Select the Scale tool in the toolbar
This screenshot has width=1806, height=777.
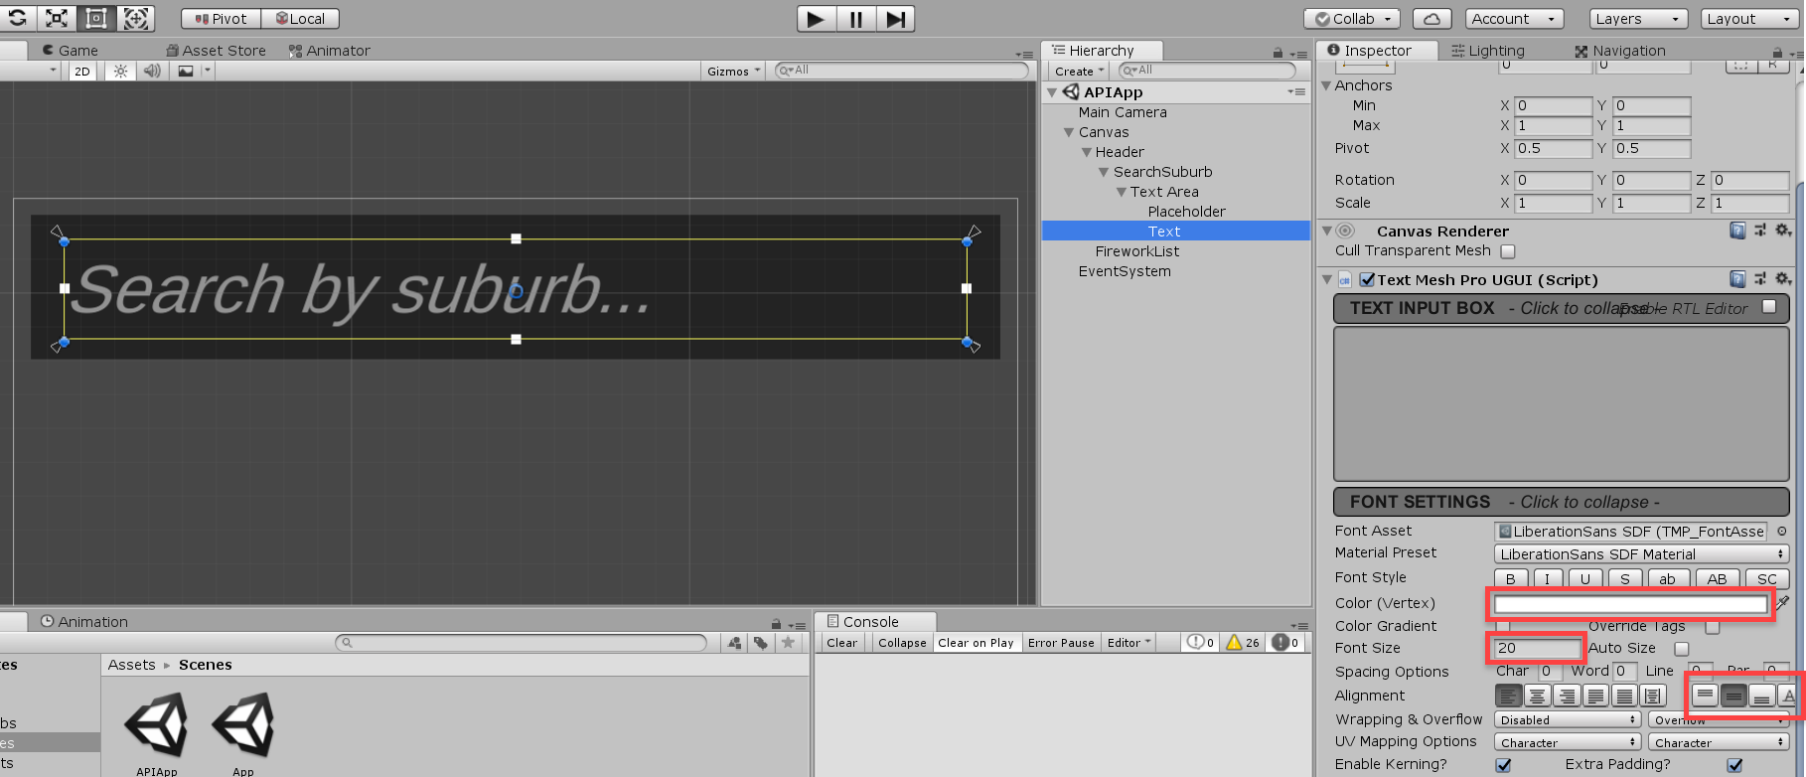57,18
